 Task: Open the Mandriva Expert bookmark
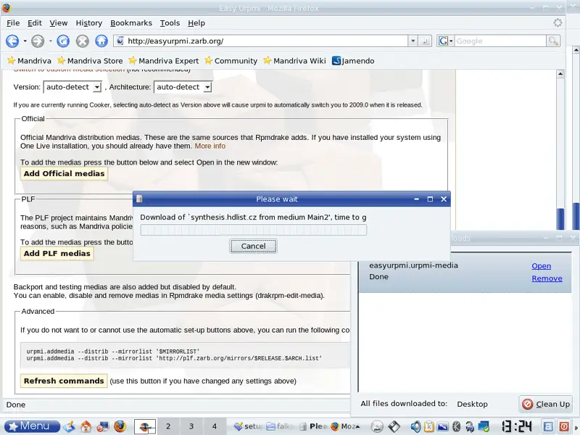[x=164, y=61]
